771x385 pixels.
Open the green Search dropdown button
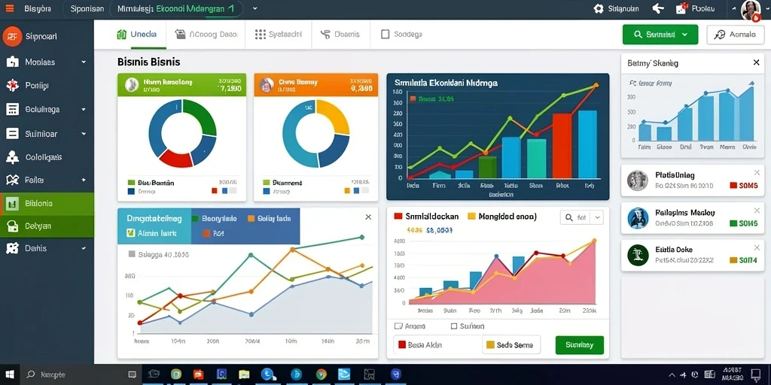(x=660, y=35)
